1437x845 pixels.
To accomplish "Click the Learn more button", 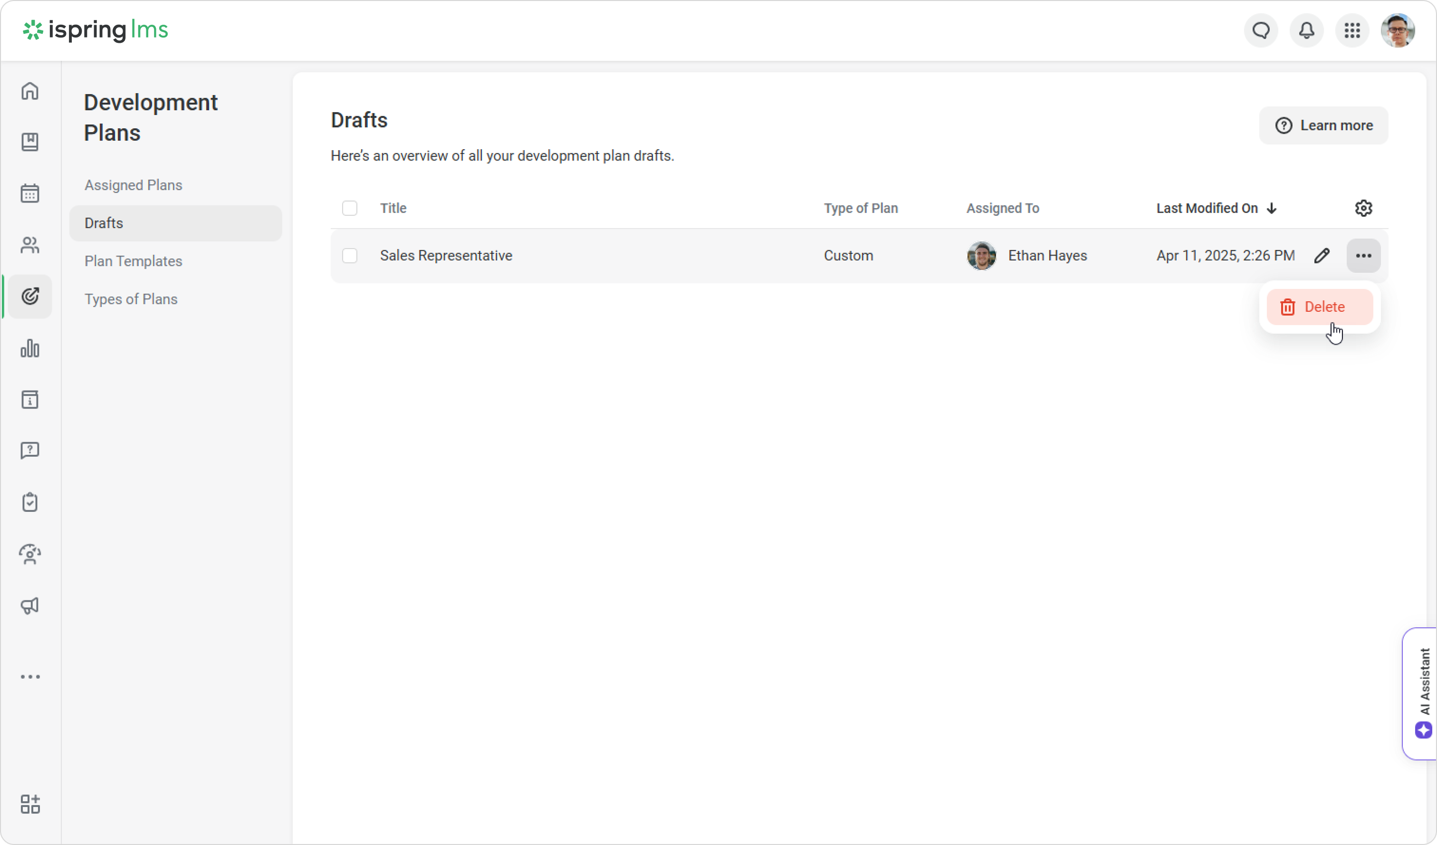I will click(x=1323, y=125).
